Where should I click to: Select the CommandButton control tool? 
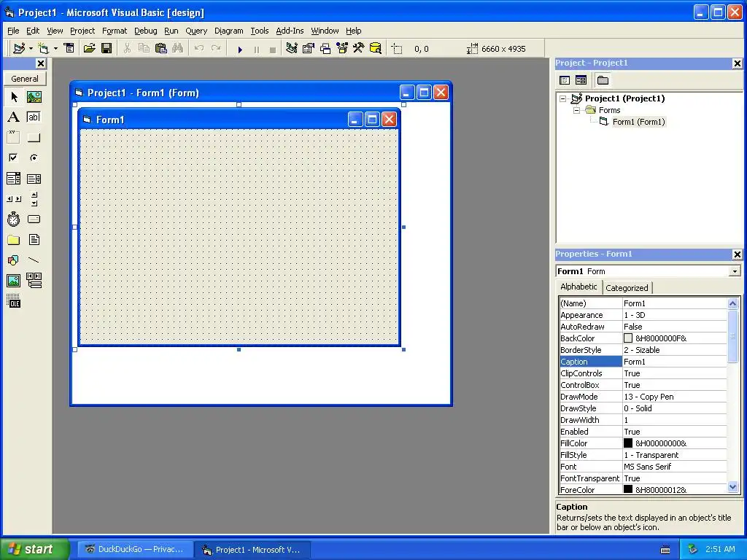pos(34,138)
